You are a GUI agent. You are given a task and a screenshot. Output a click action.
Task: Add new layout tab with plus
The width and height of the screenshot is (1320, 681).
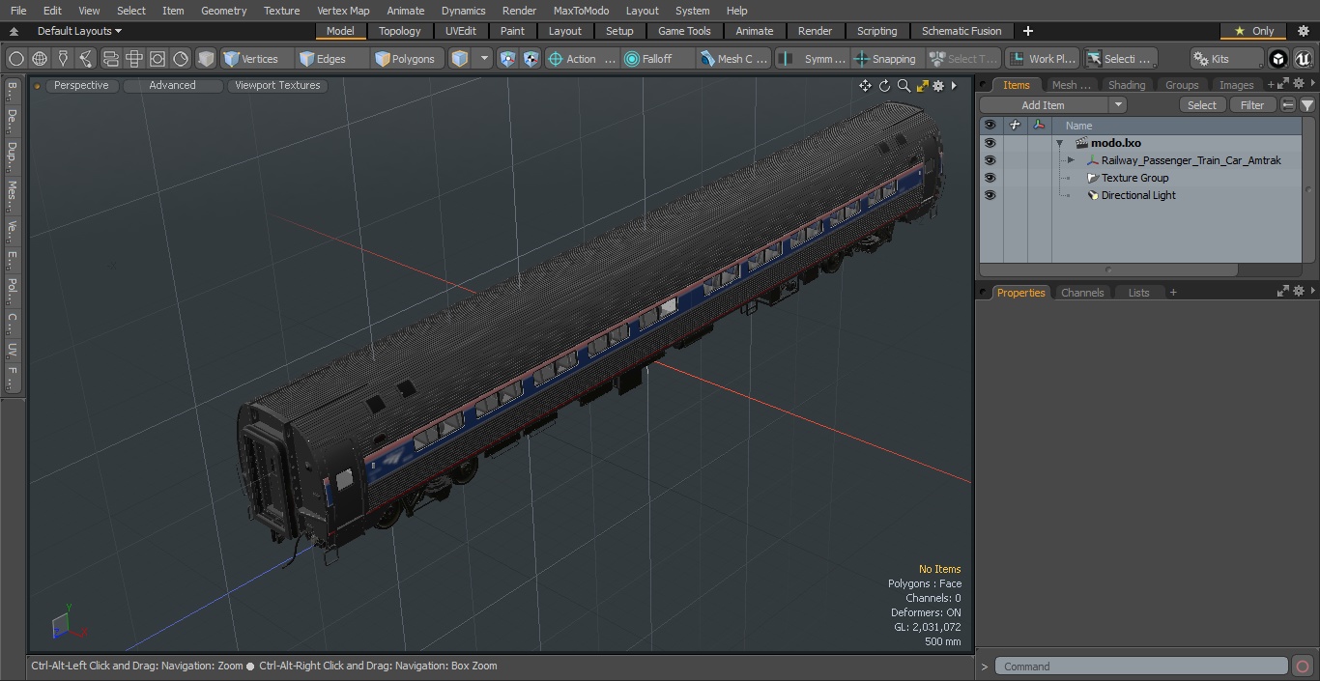(x=1027, y=31)
